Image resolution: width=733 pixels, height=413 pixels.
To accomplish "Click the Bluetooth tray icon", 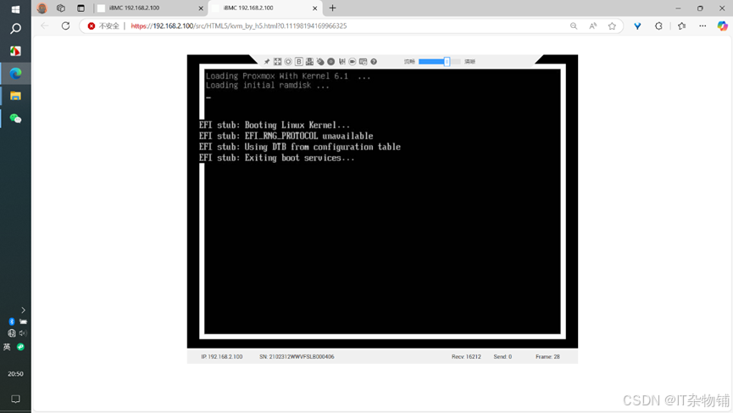I will [12, 321].
